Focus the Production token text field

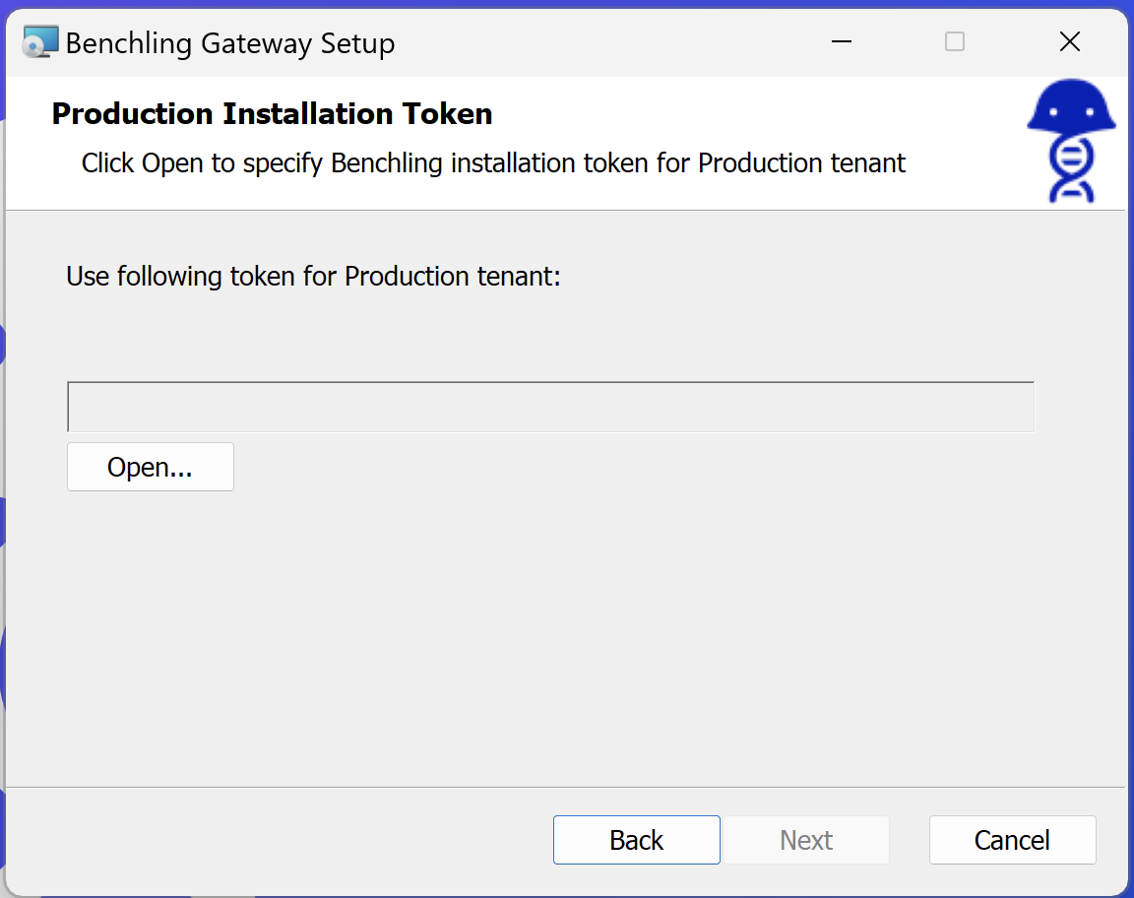(550, 407)
